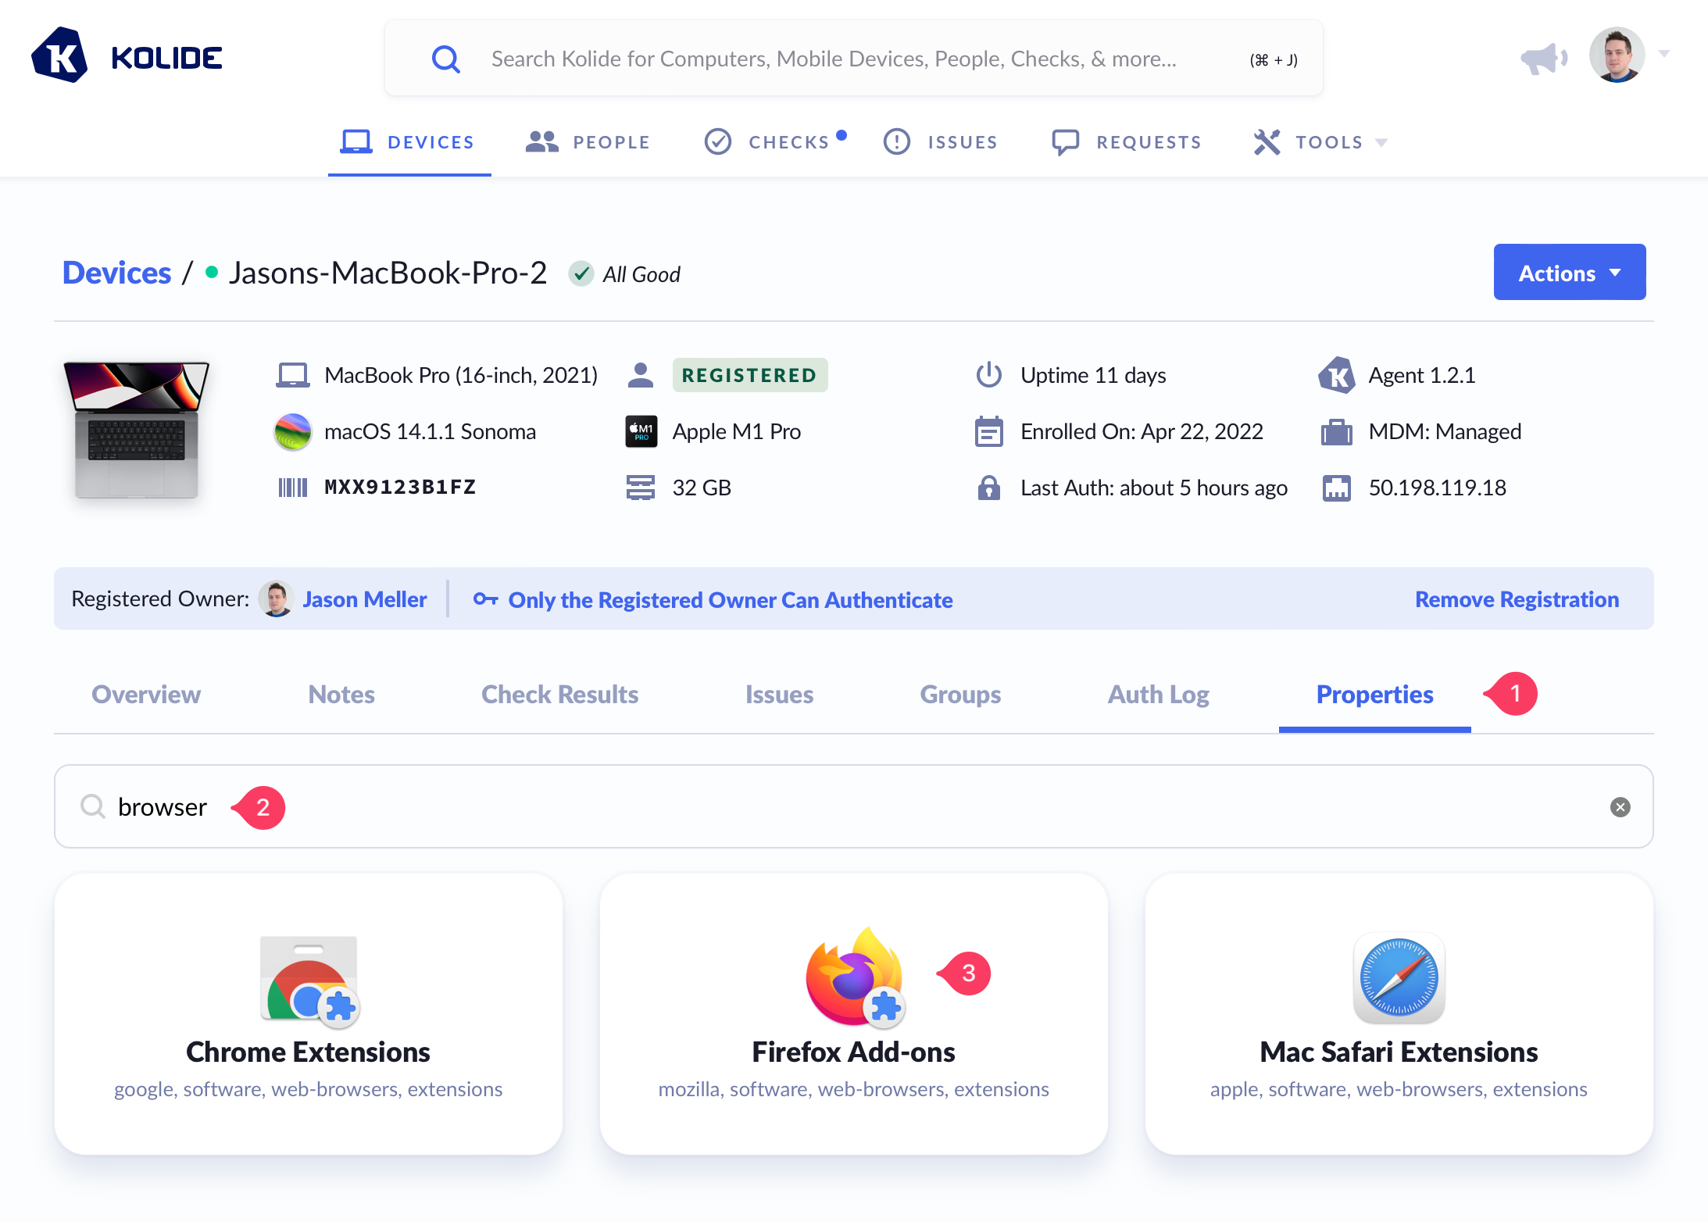The height and width of the screenshot is (1222, 1708).
Task: Click the Remove Registration link
Action: tap(1517, 599)
